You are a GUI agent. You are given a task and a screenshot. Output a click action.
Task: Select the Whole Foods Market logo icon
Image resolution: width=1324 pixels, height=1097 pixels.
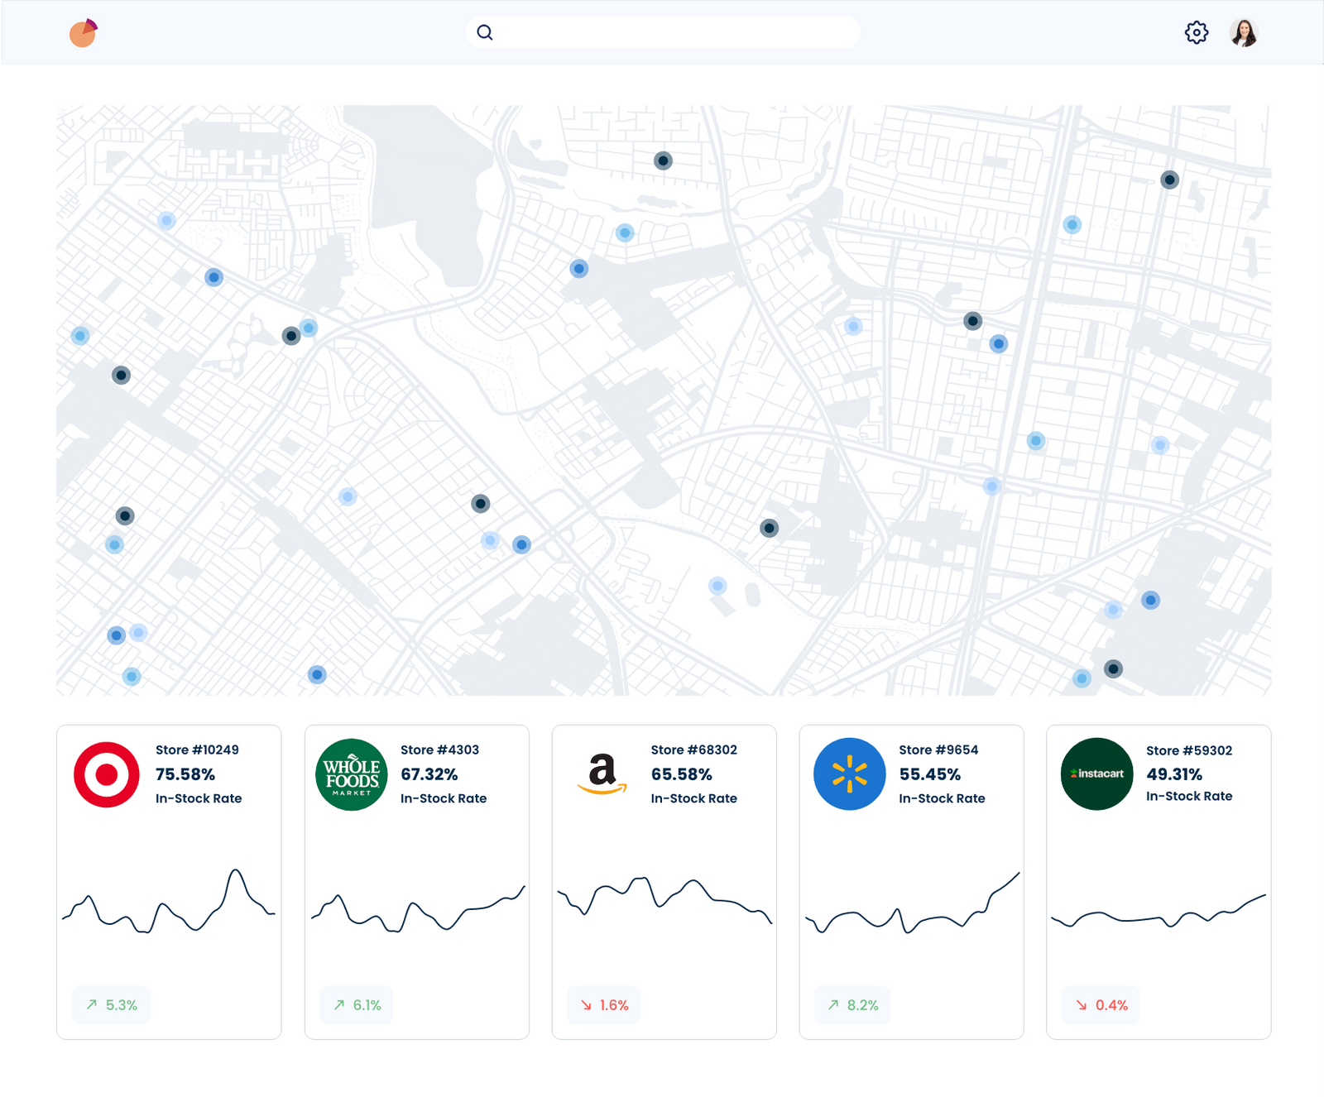pyautogui.click(x=351, y=774)
